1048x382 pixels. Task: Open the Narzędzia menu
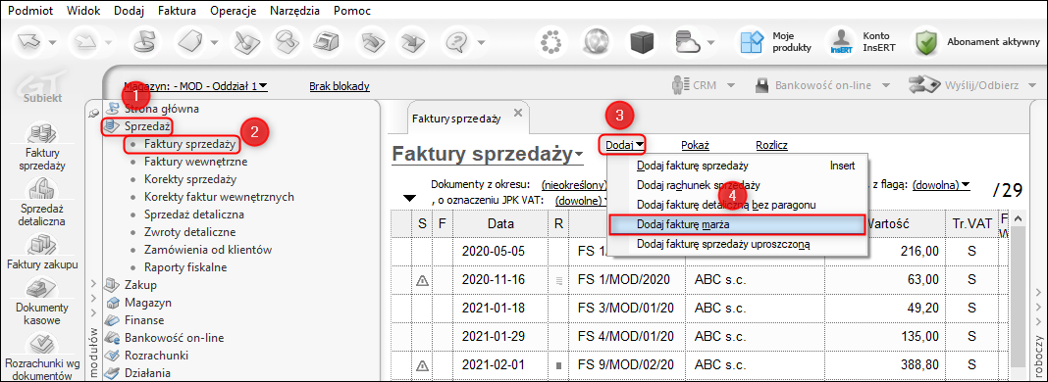click(x=294, y=11)
